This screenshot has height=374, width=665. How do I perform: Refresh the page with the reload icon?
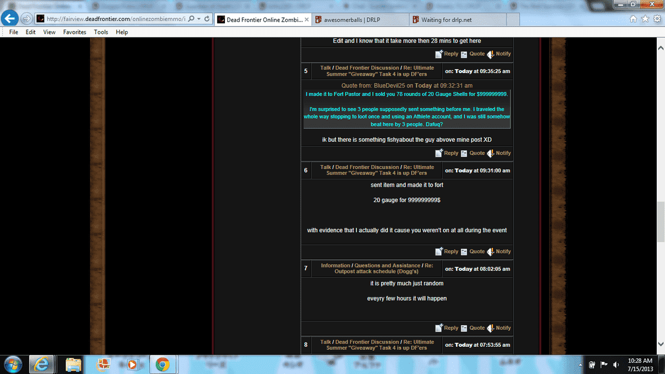(207, 19)
